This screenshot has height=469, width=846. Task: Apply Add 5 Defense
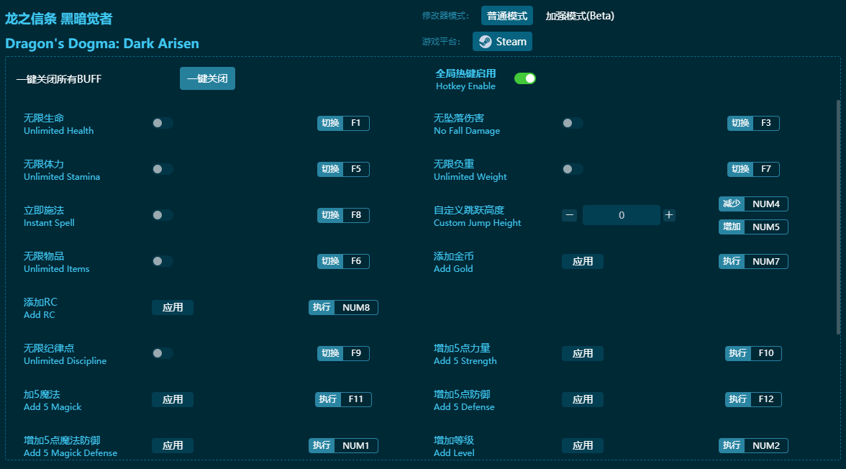point(583,399)
